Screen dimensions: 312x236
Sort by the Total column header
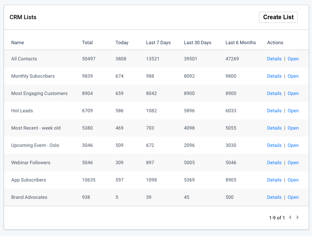tap(87, 42)
